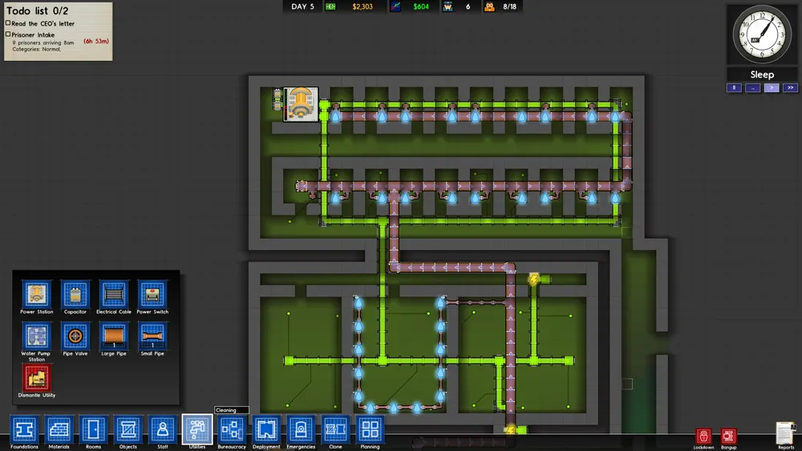This screenshot has width=802, height=451.
Task: Select the Capacitor utility
Action: [x=75, y=295]
